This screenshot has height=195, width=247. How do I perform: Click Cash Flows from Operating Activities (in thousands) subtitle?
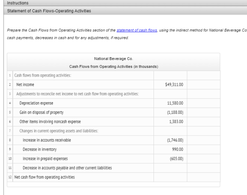pos(114,66)
